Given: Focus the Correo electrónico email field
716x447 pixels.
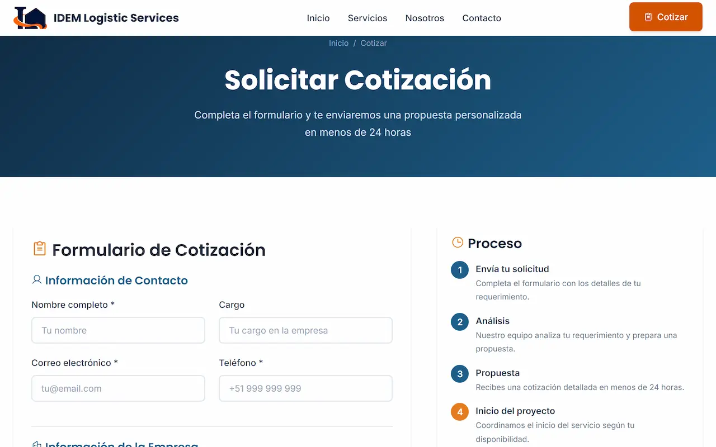Looking at the screenshot, I should (x=118, y=388).
